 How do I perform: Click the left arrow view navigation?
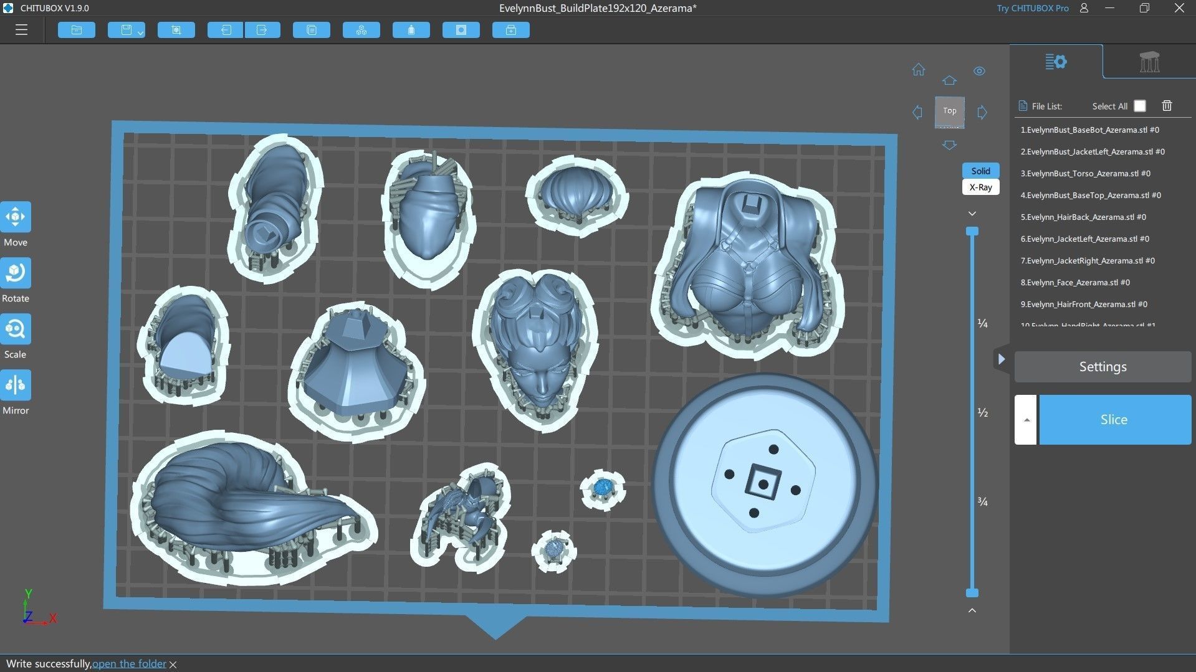(917, 112)
